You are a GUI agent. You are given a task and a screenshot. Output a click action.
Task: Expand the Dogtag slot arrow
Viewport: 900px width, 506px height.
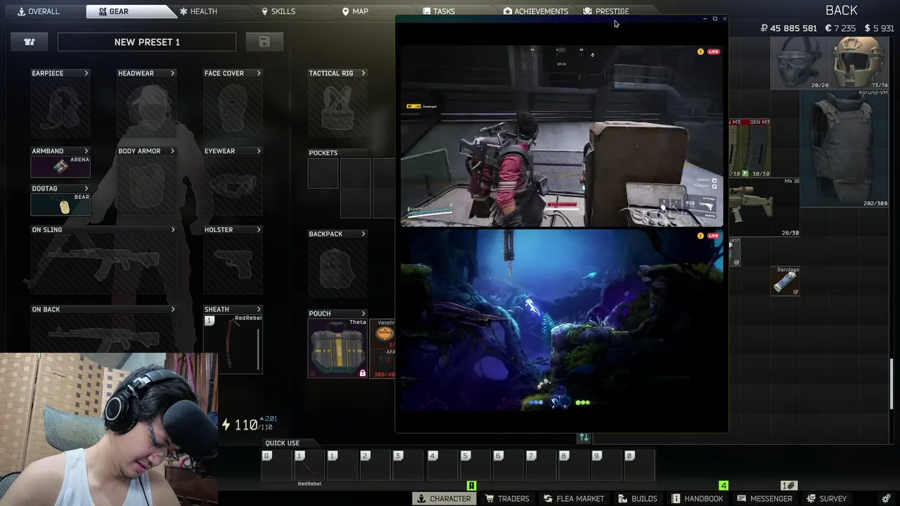(x=86, y=188)
